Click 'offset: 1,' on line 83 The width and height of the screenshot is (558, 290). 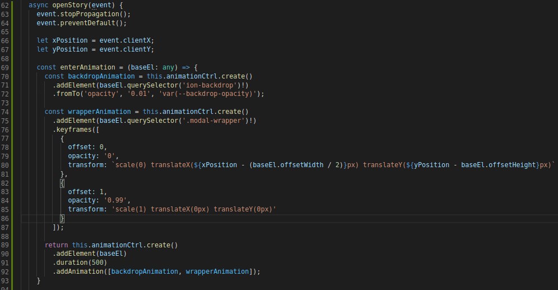87,192
